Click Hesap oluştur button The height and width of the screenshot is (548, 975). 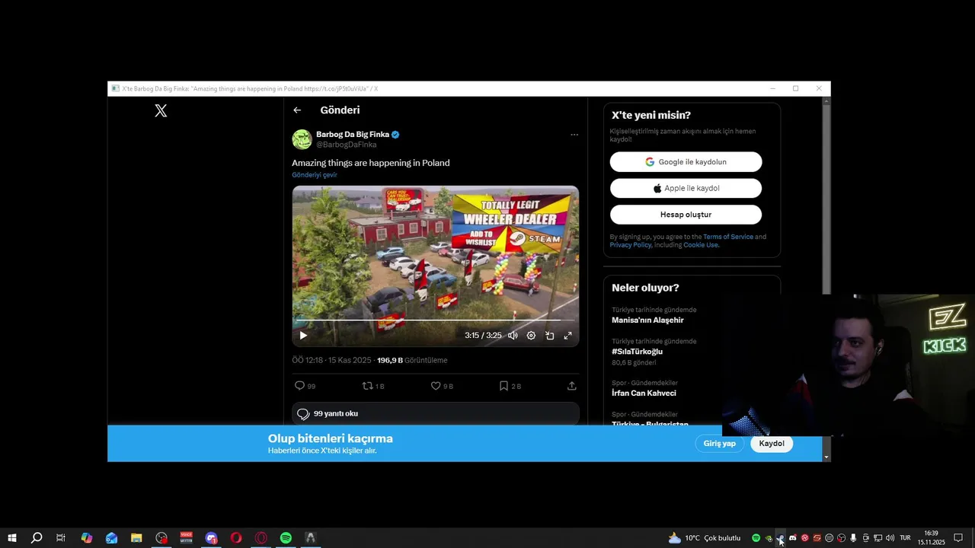tap(686, 215)
